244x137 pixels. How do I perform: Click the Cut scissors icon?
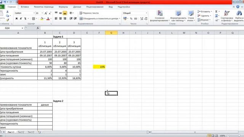pyautogui.click(x=7, y=12)
